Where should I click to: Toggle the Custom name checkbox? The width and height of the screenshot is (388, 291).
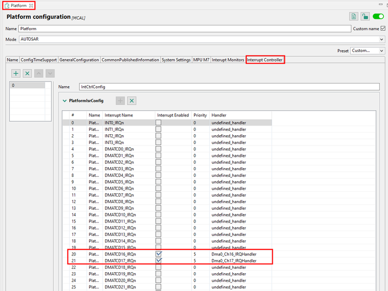click(x=383, y=29)
